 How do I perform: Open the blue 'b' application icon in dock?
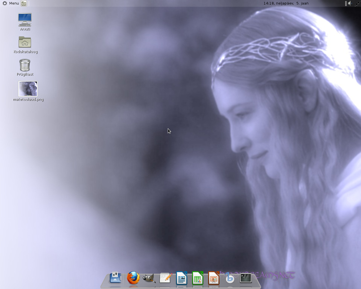230,278
